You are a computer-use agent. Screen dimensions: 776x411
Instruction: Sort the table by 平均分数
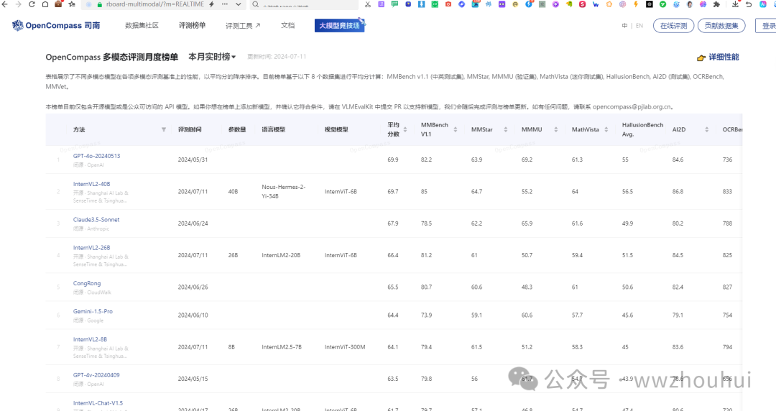coord(405,130)
